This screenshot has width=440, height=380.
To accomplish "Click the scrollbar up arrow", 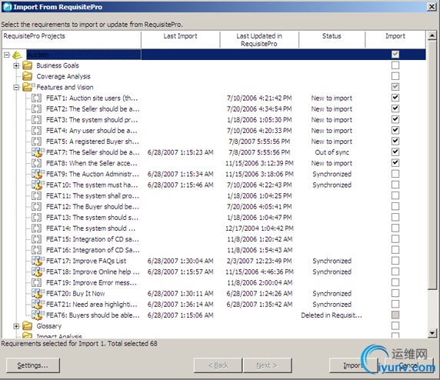I will tap(432, 35).
